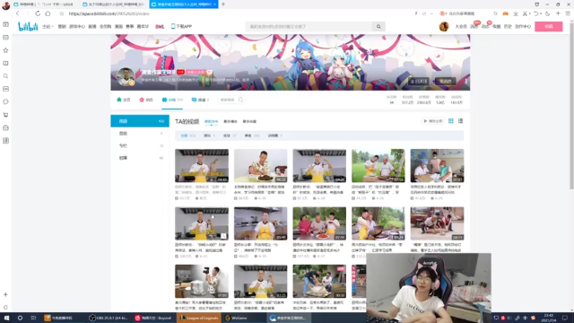Click the magnifier search button in the bilibili search bar
574x323 pixels.
(378, 26)
